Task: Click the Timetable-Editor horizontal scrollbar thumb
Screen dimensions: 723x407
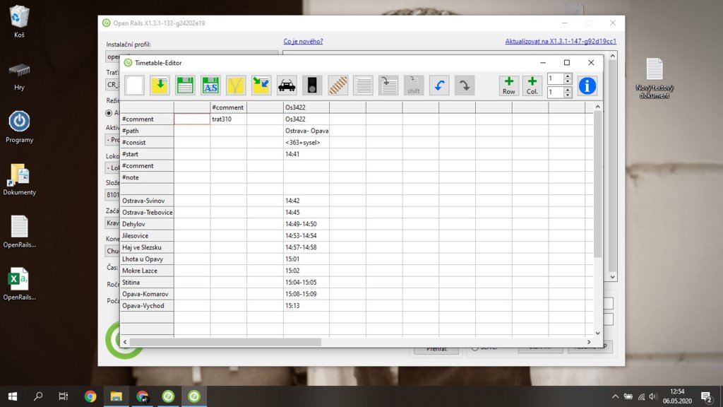Action: [x=225, y=342]
